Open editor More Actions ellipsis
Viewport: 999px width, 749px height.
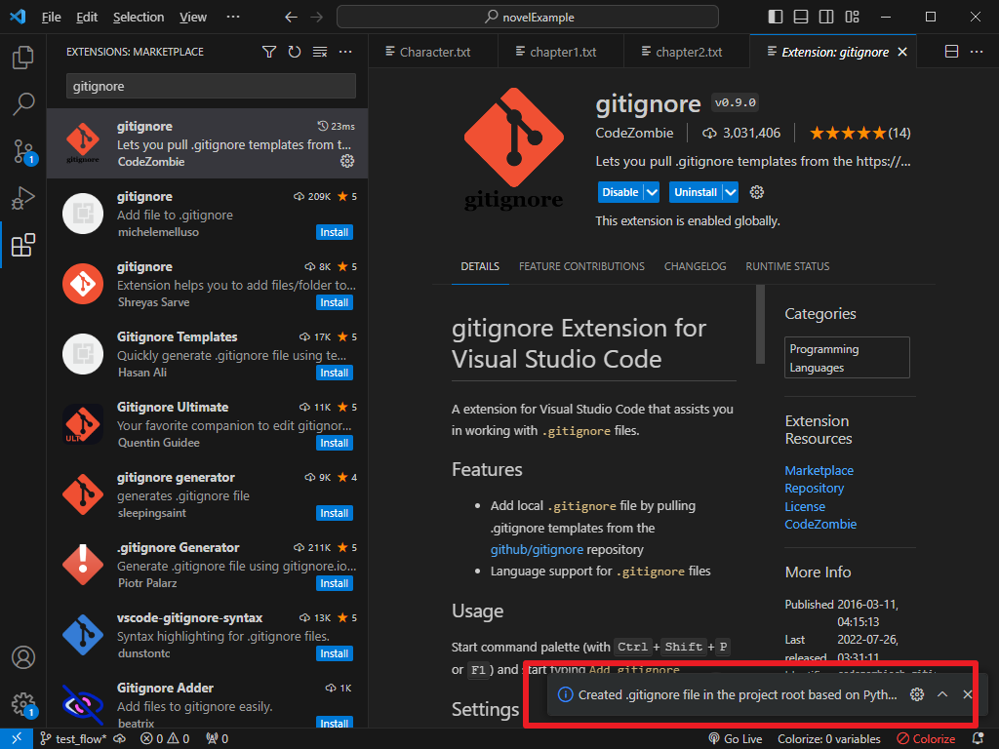(x=977, y=52)
